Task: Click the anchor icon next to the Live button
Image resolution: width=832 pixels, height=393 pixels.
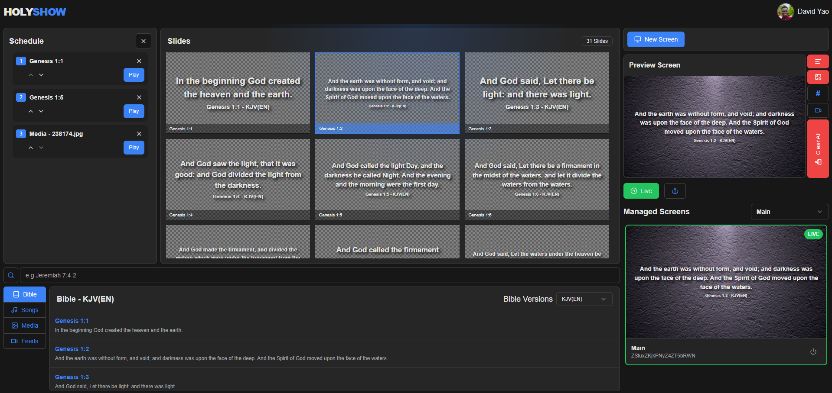Action: pos(675,190)
